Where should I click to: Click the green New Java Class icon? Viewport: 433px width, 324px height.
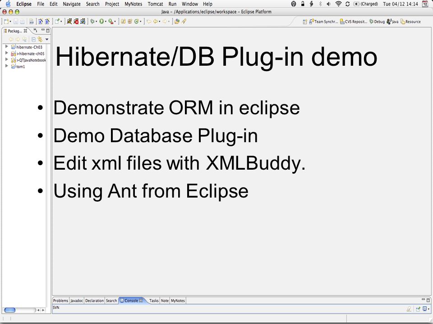[136, 22]
